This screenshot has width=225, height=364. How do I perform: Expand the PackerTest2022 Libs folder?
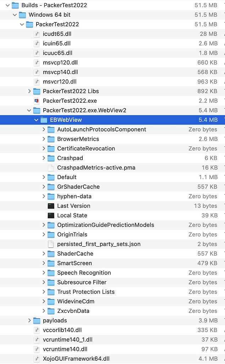(29, 91)
